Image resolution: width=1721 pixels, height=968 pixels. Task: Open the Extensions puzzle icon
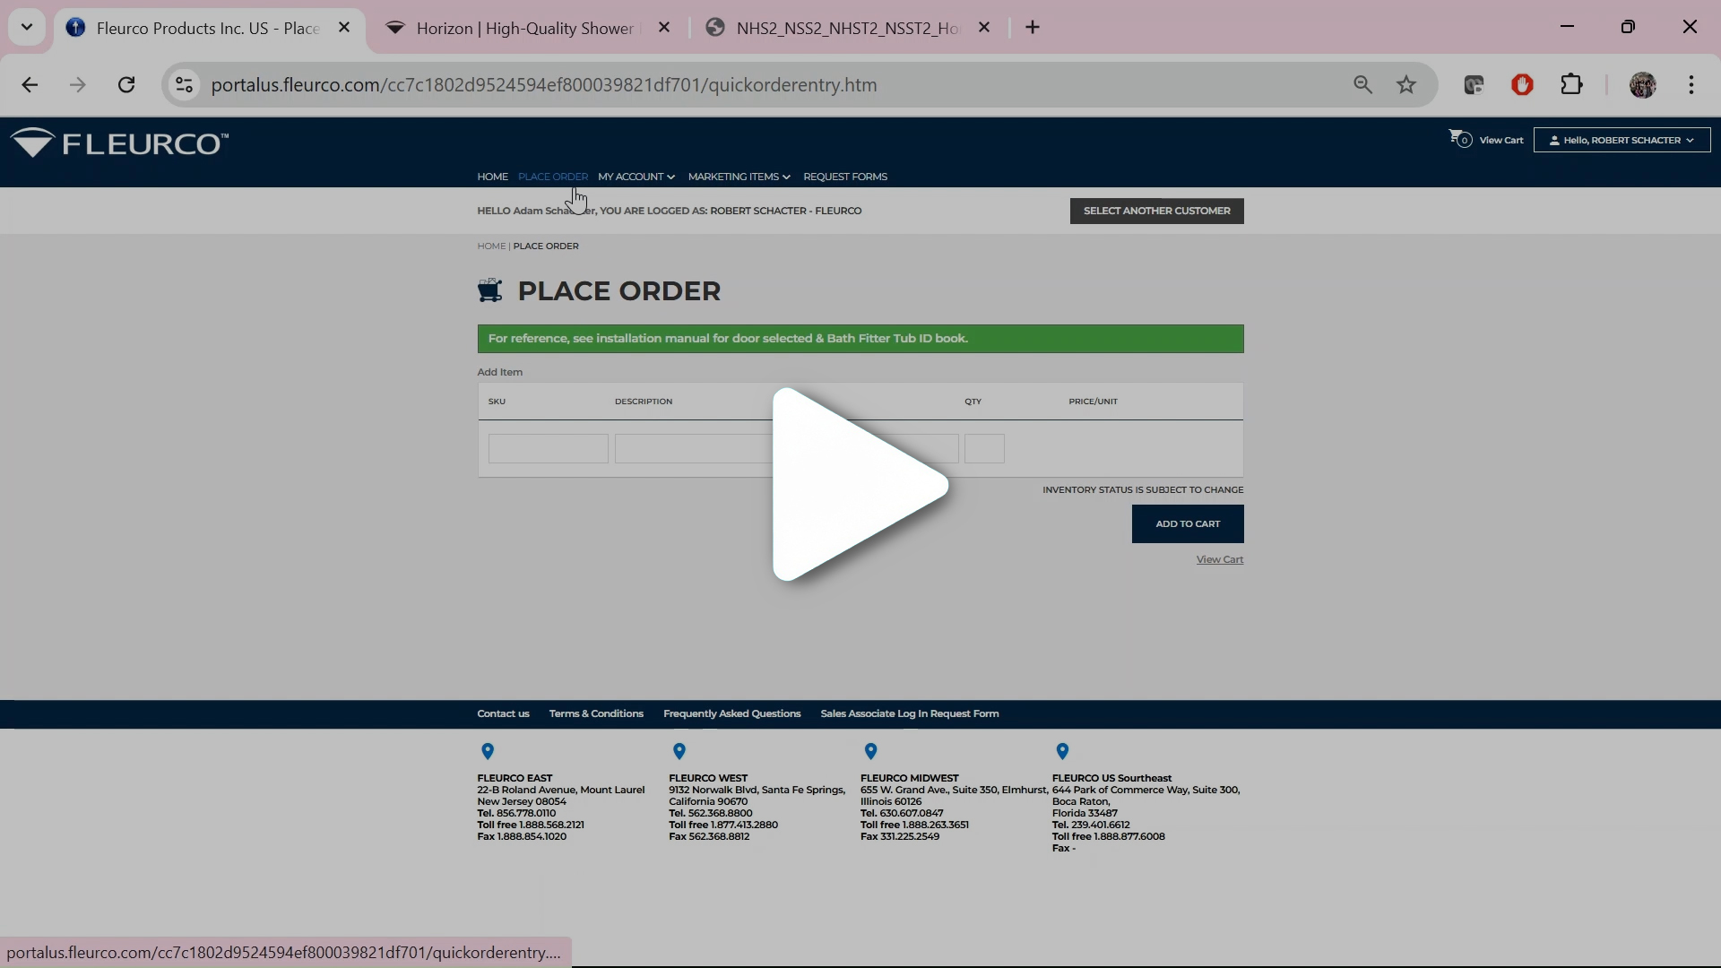coord(1571,85)
